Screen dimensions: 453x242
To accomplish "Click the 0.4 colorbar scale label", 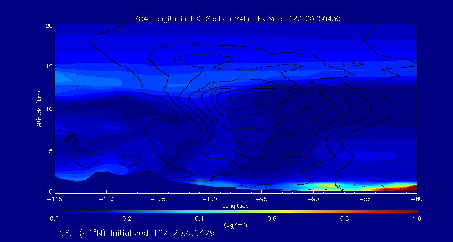I will [199, 218].
